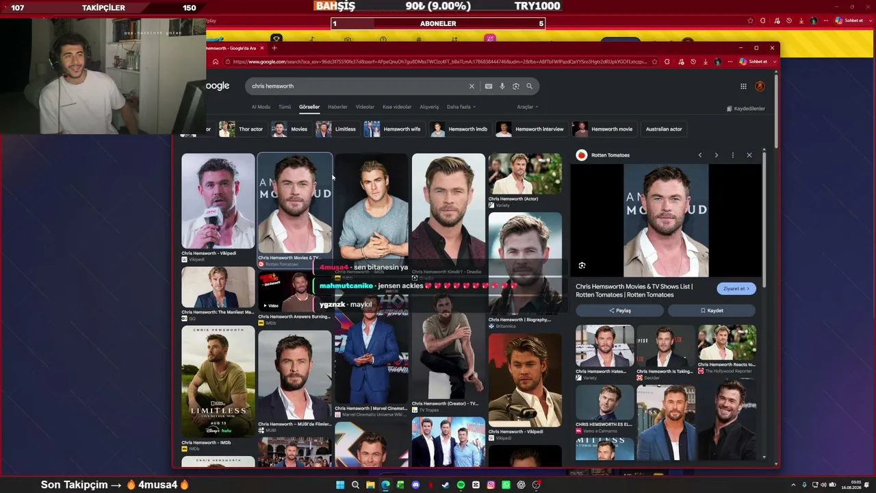Bookmark this page with the star icon
This screenshot has width=876, height=493.
pyautogui.click(x=655, y=62)
